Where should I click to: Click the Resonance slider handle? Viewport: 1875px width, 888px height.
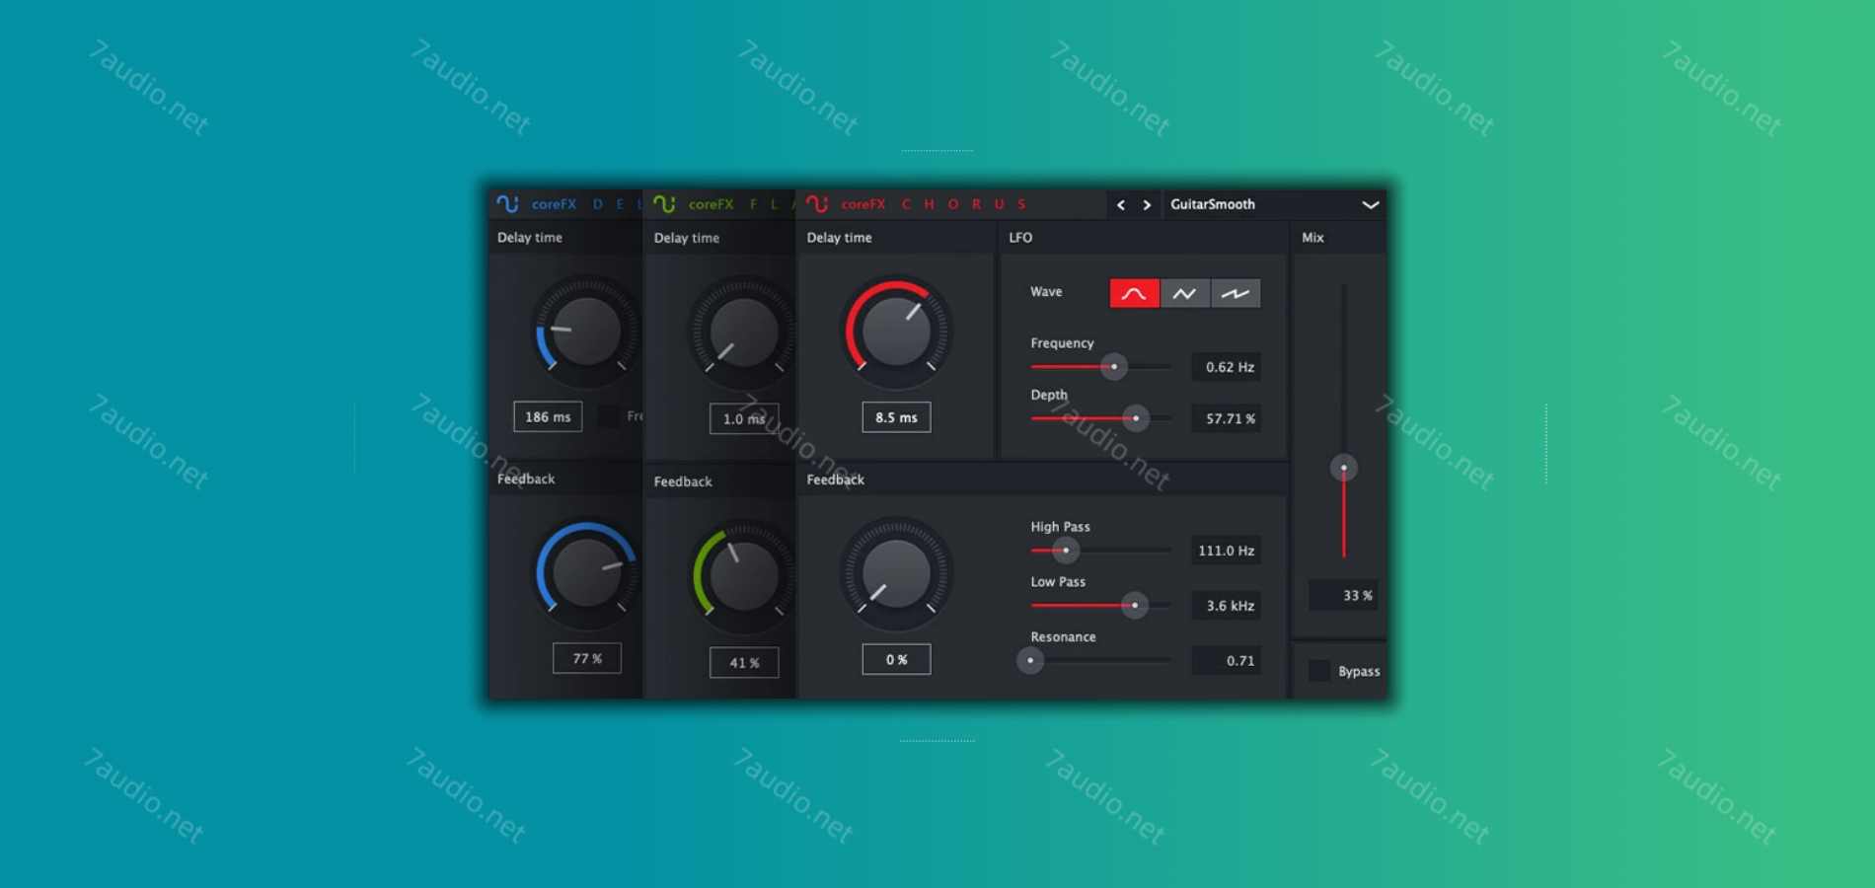tap(1030, 660)
